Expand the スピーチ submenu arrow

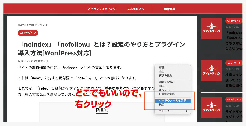187,111
